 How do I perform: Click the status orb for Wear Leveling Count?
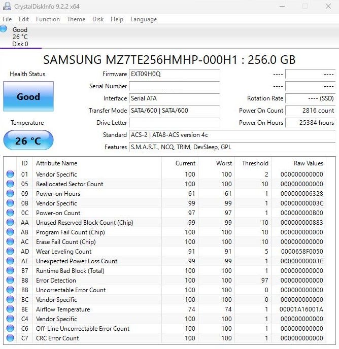point(10,252)
